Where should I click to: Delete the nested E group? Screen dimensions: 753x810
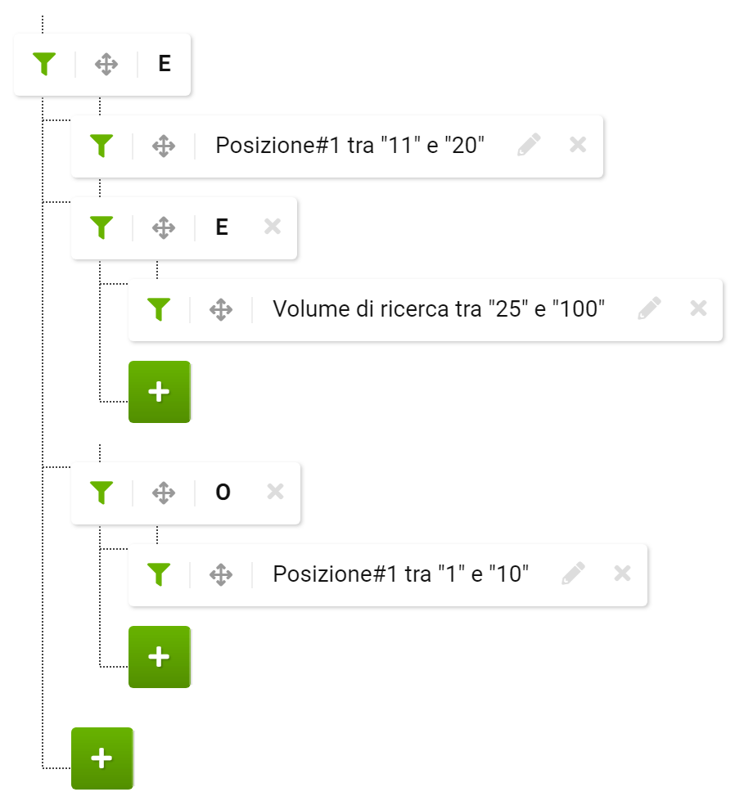coord(273,227)
